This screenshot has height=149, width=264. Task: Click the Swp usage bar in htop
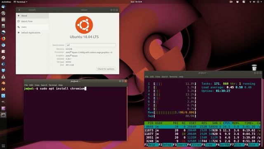[x=172, y=116]
